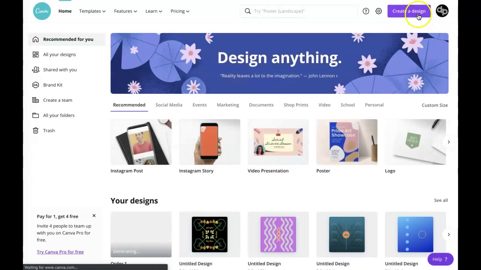Switch to the Marketing tab
This screenshot has height=270, width=481.
coord(228,105)
